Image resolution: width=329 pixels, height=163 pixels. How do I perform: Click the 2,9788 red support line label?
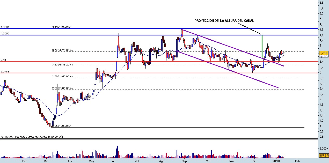pyautogui.click(x=5, y=71)
